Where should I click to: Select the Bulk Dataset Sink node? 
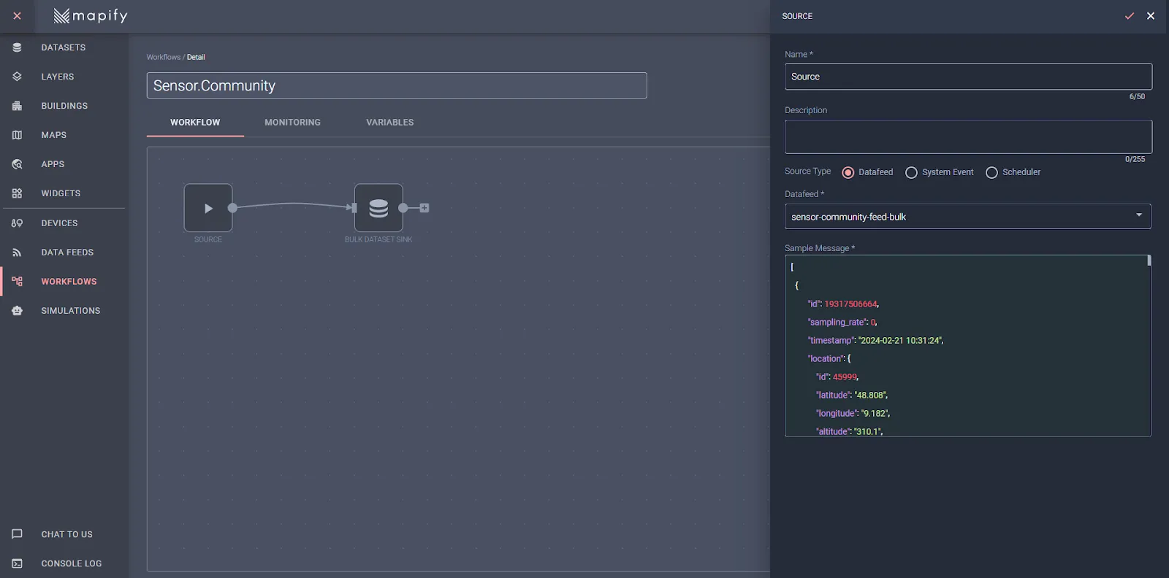[x=378, y=208]
